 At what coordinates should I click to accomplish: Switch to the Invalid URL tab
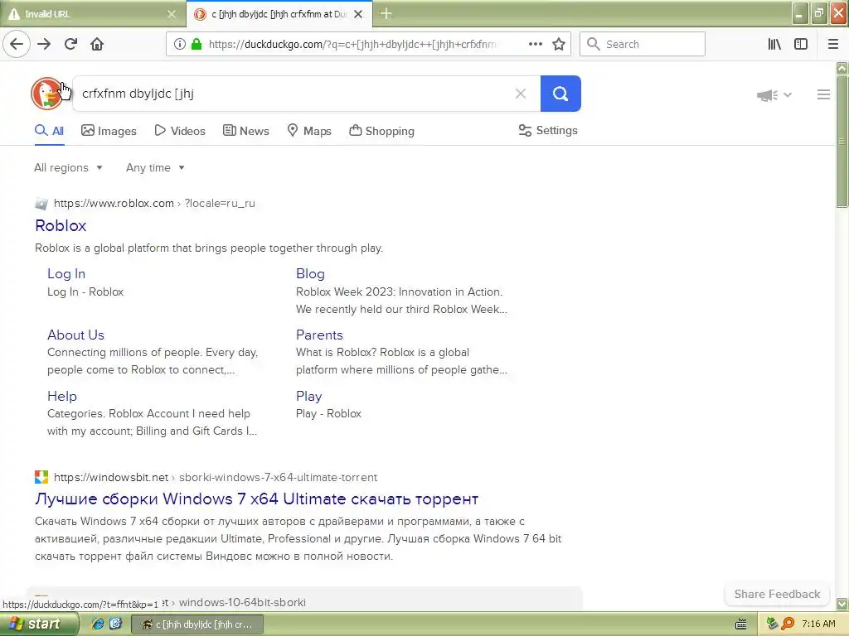tap(92, 14)
